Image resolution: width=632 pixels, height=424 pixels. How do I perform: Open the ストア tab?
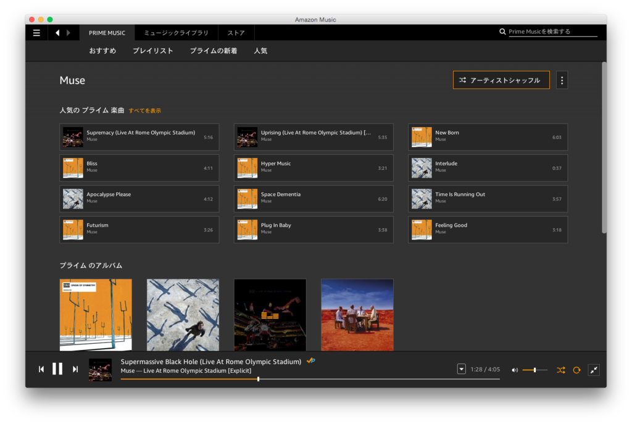236,33
